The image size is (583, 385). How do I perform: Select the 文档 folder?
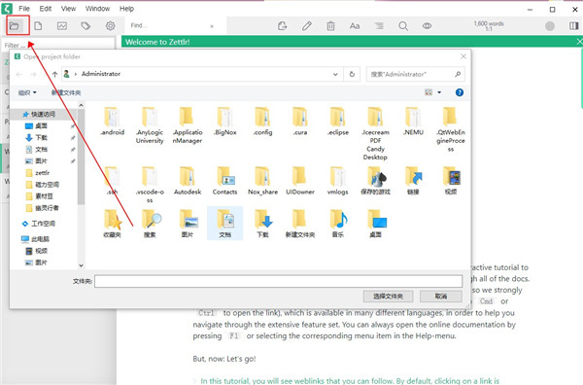pos(225,224)
